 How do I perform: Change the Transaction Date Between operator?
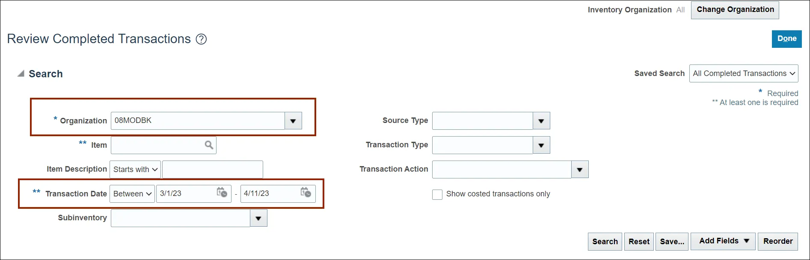(132, 194)
